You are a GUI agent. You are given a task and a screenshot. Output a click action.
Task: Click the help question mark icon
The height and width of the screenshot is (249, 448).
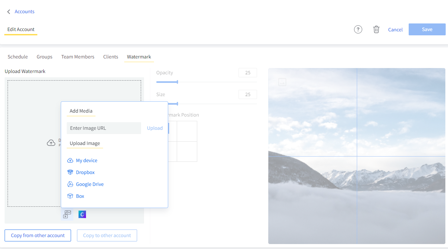[x=358, y=29]
